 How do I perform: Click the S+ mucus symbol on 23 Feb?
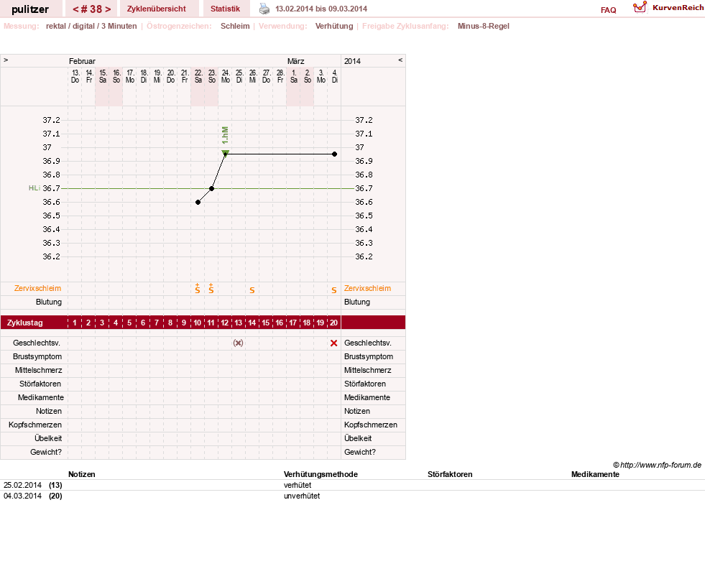click(211, 289)
